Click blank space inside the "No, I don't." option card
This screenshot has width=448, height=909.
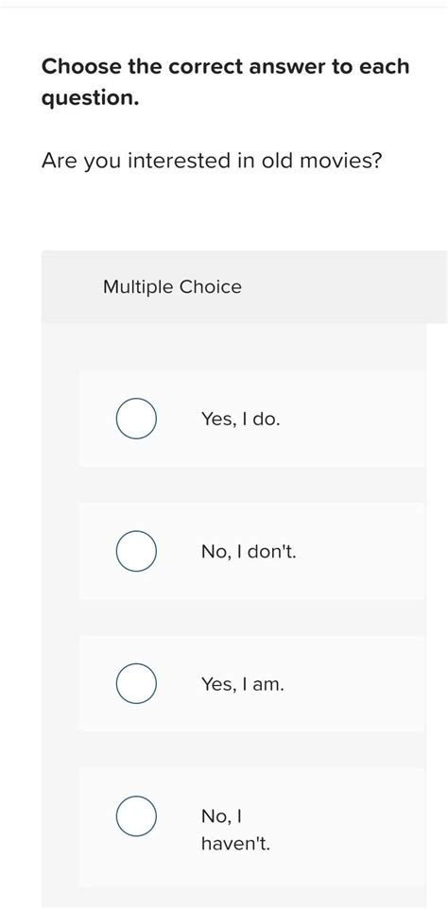coord(353,551)
